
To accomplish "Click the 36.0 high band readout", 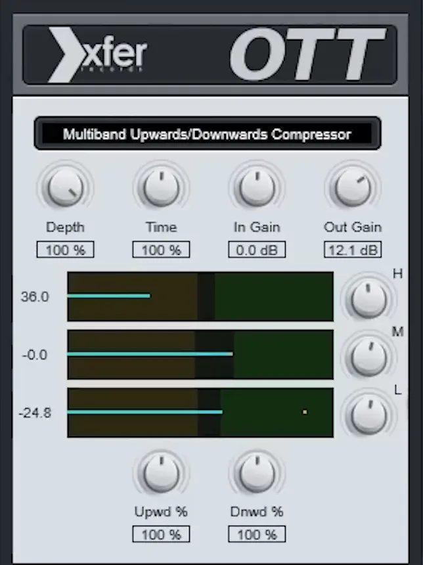I will pos(35,297).
